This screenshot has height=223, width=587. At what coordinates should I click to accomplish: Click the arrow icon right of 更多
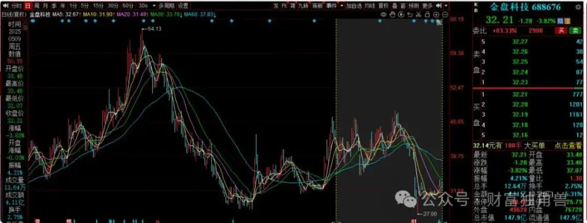[x=439, y=5]
